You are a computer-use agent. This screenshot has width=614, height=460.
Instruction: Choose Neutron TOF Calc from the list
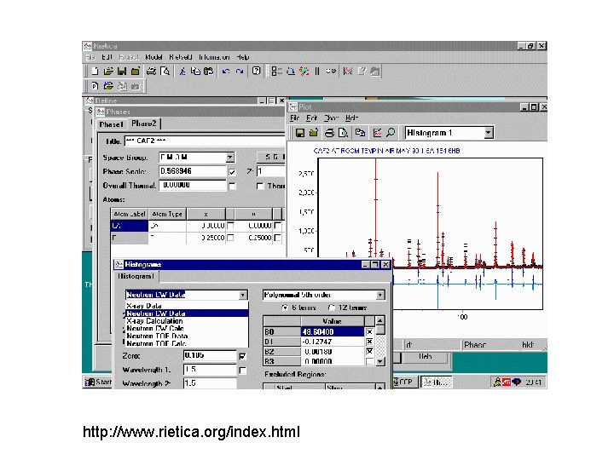(x=187, y=343)
